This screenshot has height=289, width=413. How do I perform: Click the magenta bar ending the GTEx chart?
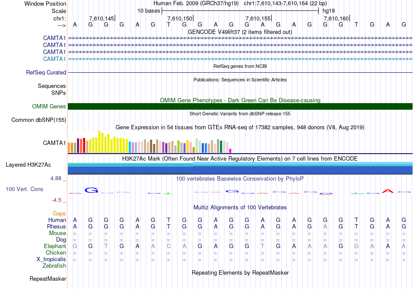(230, 151)
